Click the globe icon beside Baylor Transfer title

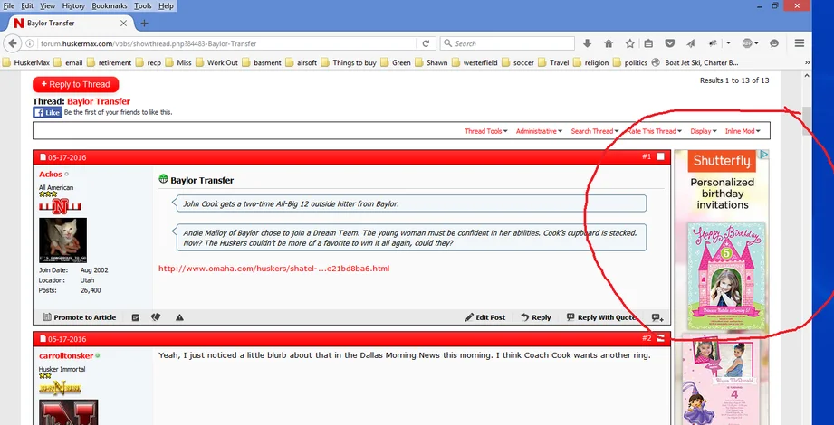click(163, 179)
